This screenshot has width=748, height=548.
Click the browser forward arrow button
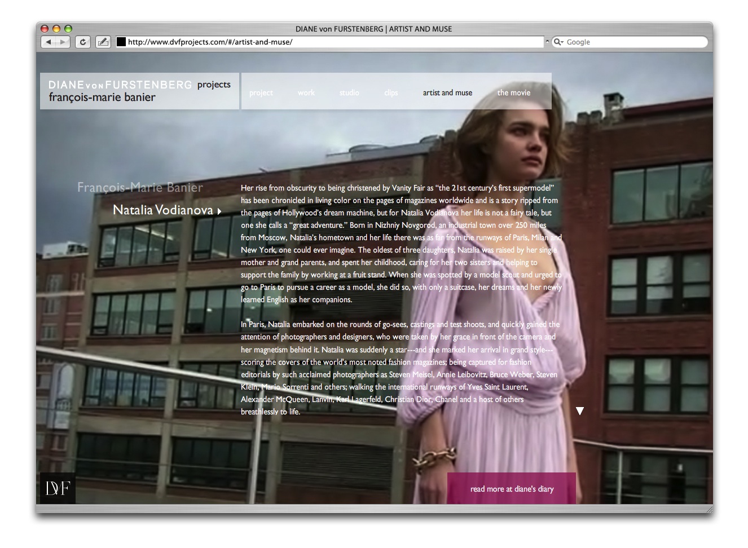[x=63, y=42]
